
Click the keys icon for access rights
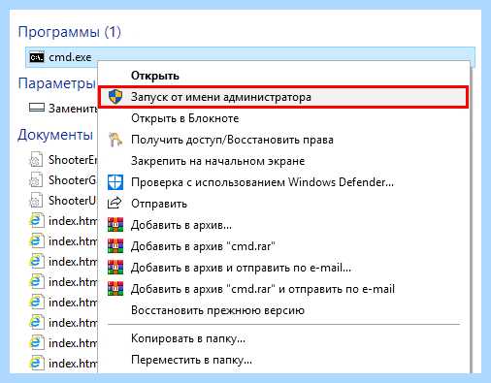(115, 140)
